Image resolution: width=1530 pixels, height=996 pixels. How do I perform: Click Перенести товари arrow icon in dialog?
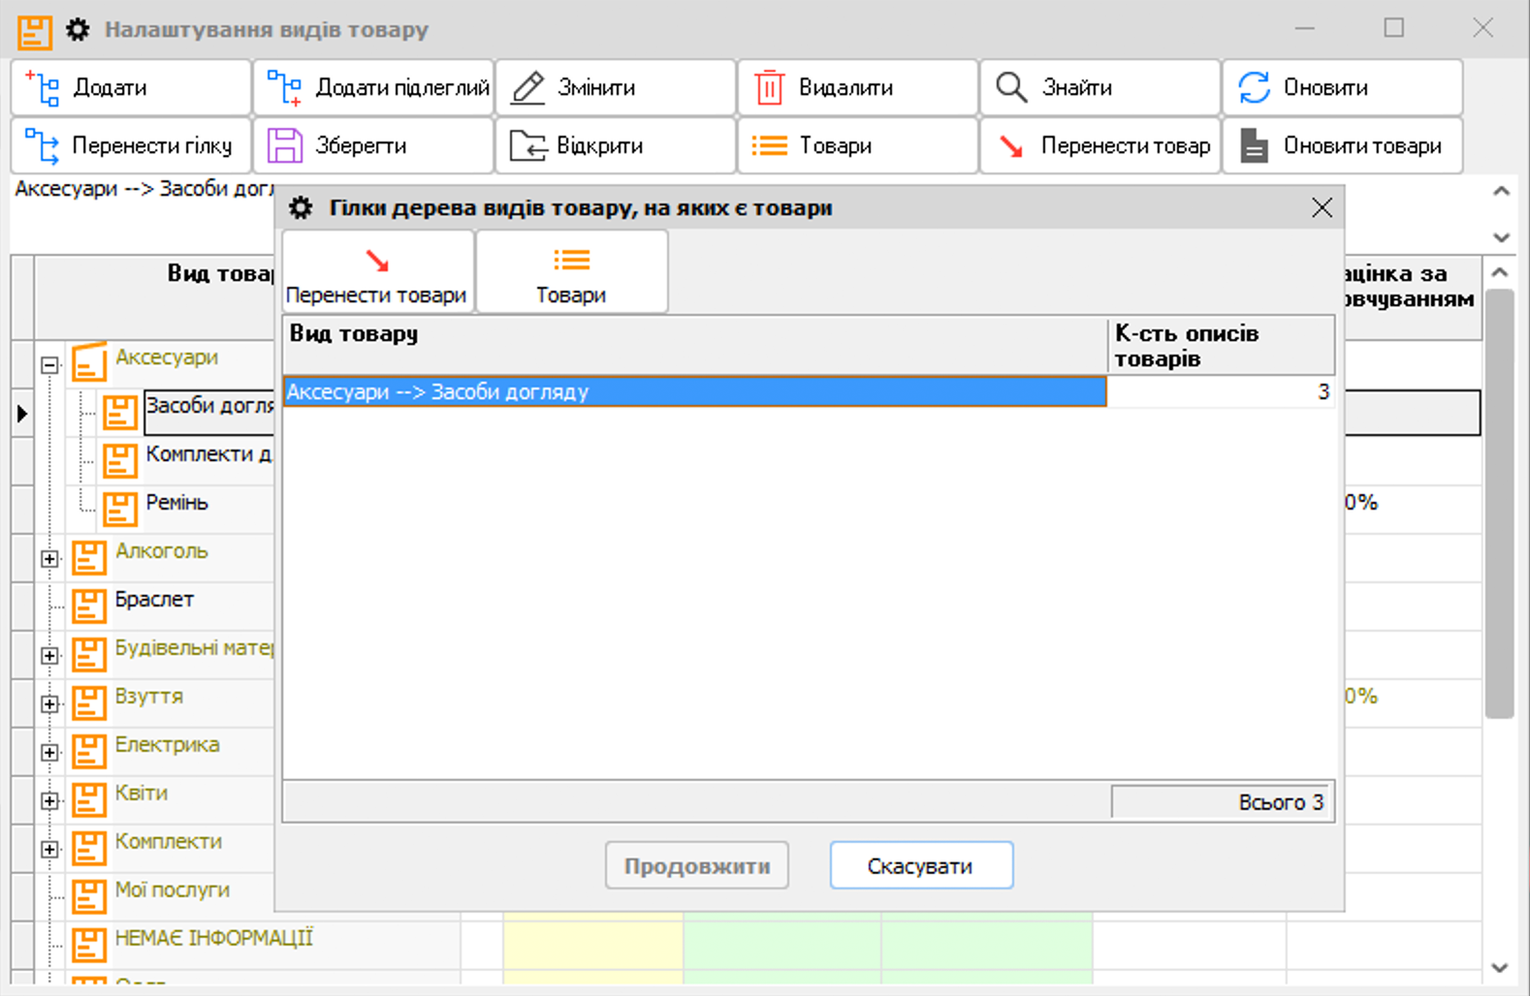coord(377,261)
